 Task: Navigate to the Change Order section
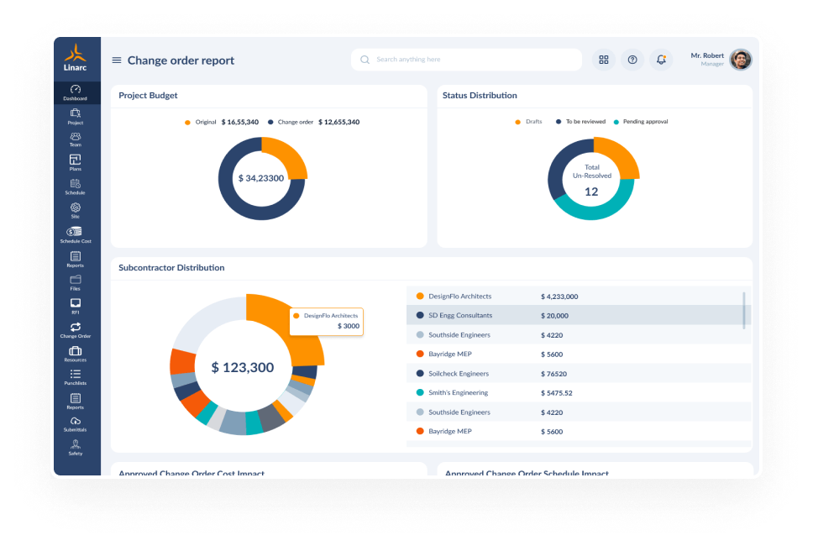tap(76, 330)
